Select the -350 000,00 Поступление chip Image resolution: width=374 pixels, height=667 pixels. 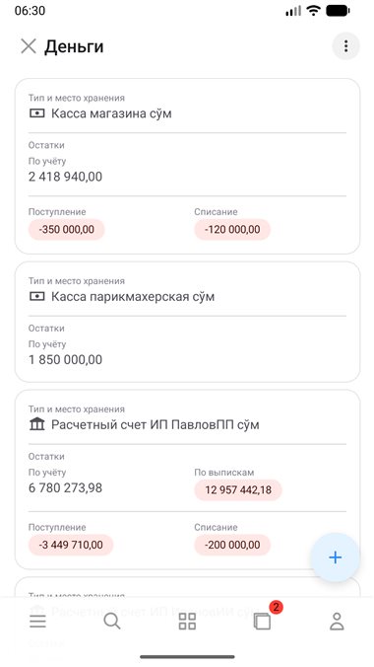[x=66, y=230]
